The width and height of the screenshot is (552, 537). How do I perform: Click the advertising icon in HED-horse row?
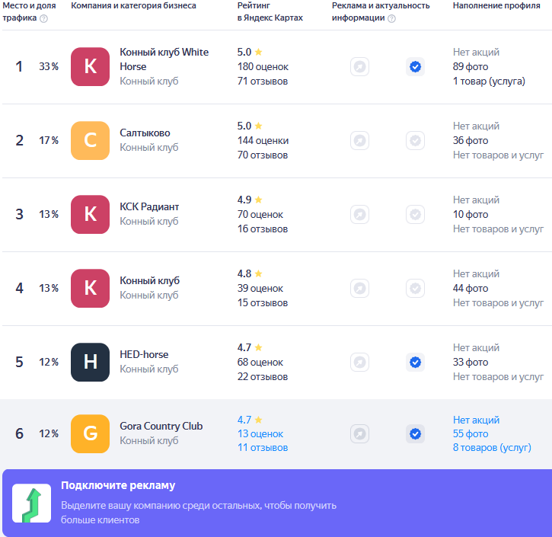[x=359, y=362]
